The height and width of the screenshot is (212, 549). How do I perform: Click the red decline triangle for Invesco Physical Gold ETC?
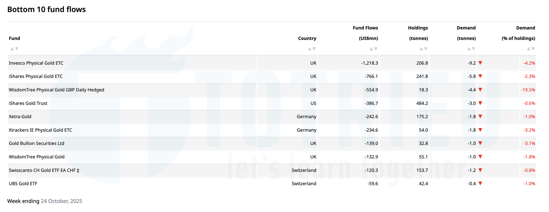(481, 63)
